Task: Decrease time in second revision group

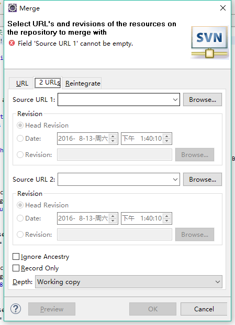Action: coord(166,221)
